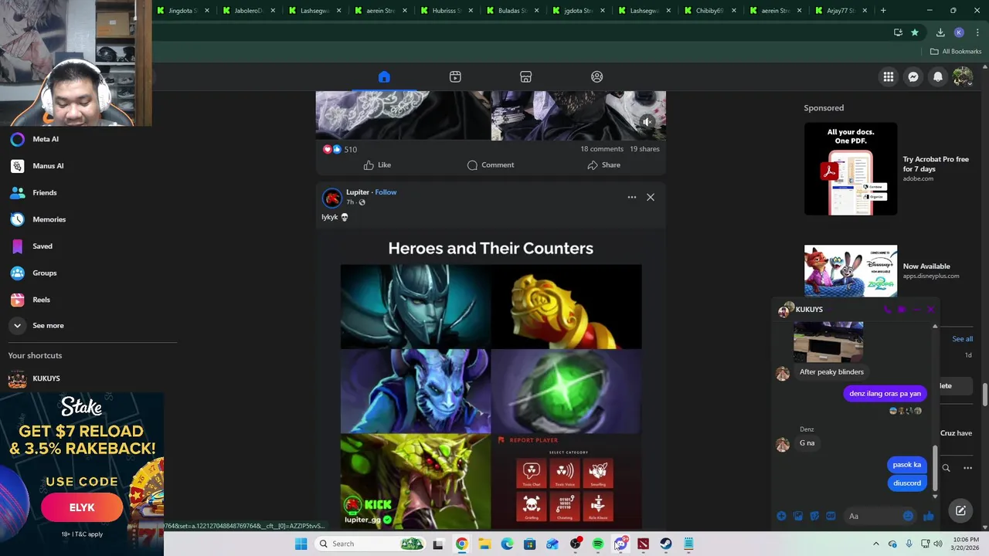
Task: Start a video call in KUKUYS chat
Action: point(902,310)
